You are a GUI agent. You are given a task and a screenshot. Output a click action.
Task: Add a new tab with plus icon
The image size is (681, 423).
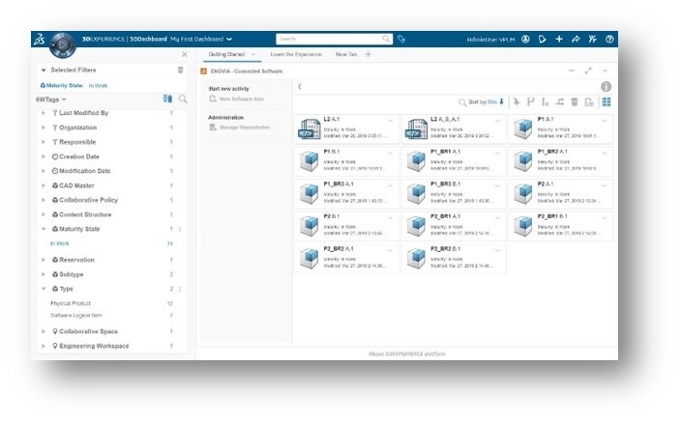[x=368, y=54]
